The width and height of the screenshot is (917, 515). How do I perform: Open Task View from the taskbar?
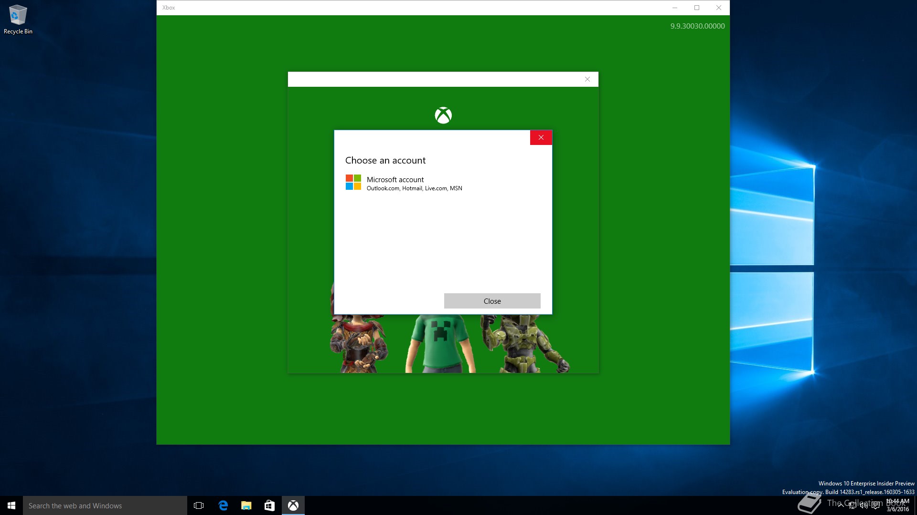(199, 505)
